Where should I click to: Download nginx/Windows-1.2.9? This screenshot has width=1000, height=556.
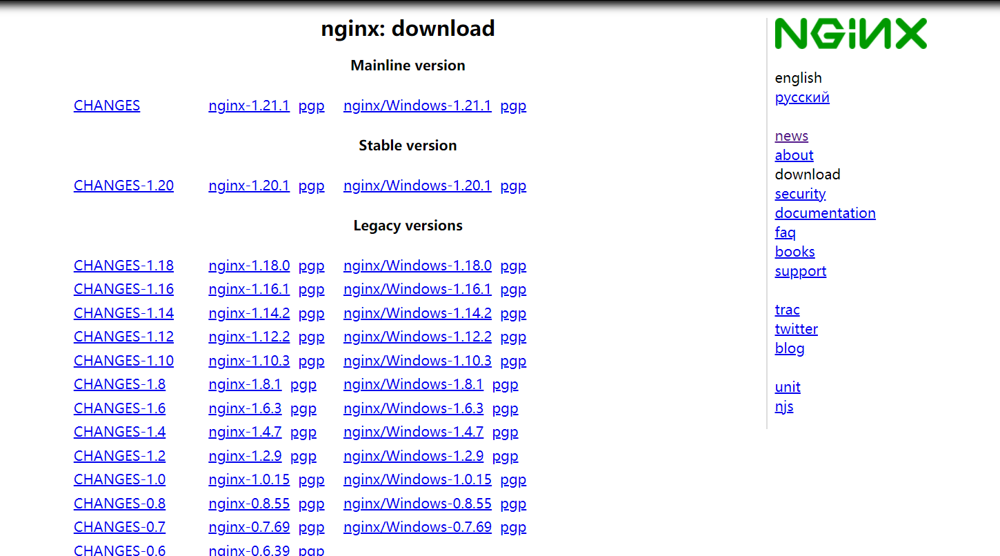413,456
